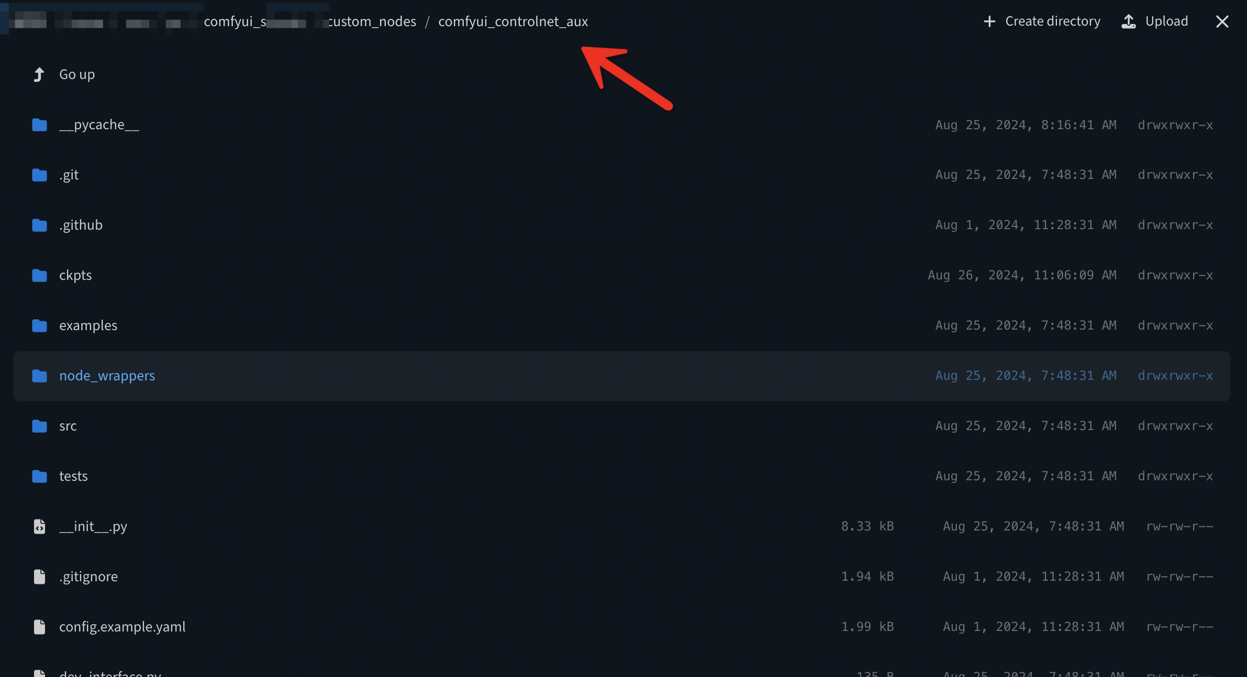Screen dimensions: 1247x677
Task: Click the ckpts date Aug 26, 2024
Action: point(1022,275)
